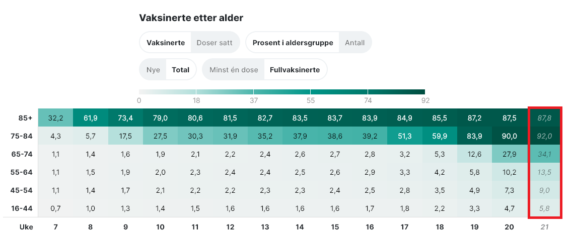Screen dimensions: 571x237
Task: Click the week 7 column label
Action: (x=55, y=227)
